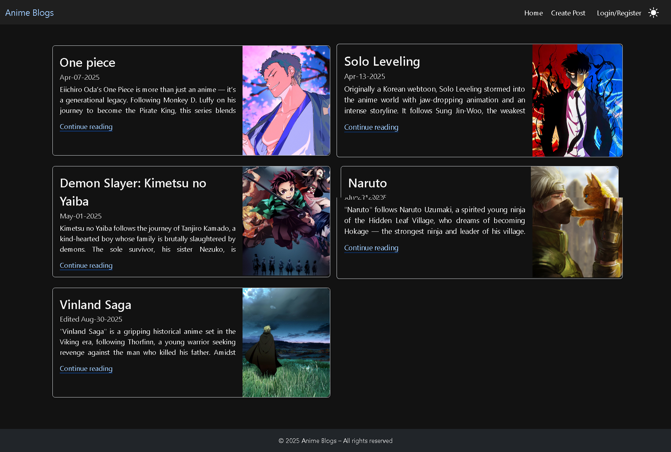Toggle the sun light/dark theme icon
671x452 pixels.
(x=653, y=13)
